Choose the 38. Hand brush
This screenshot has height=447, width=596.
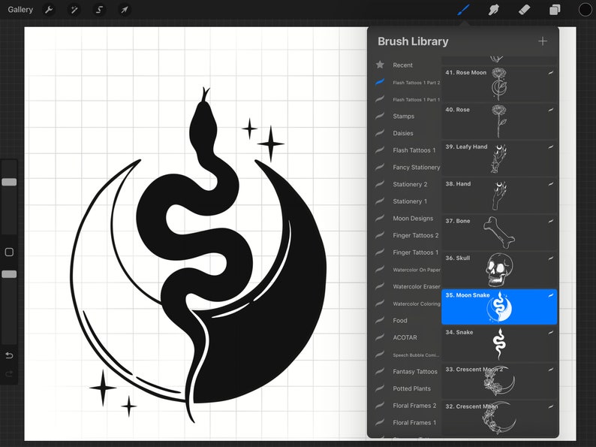(x=499, y=195)
